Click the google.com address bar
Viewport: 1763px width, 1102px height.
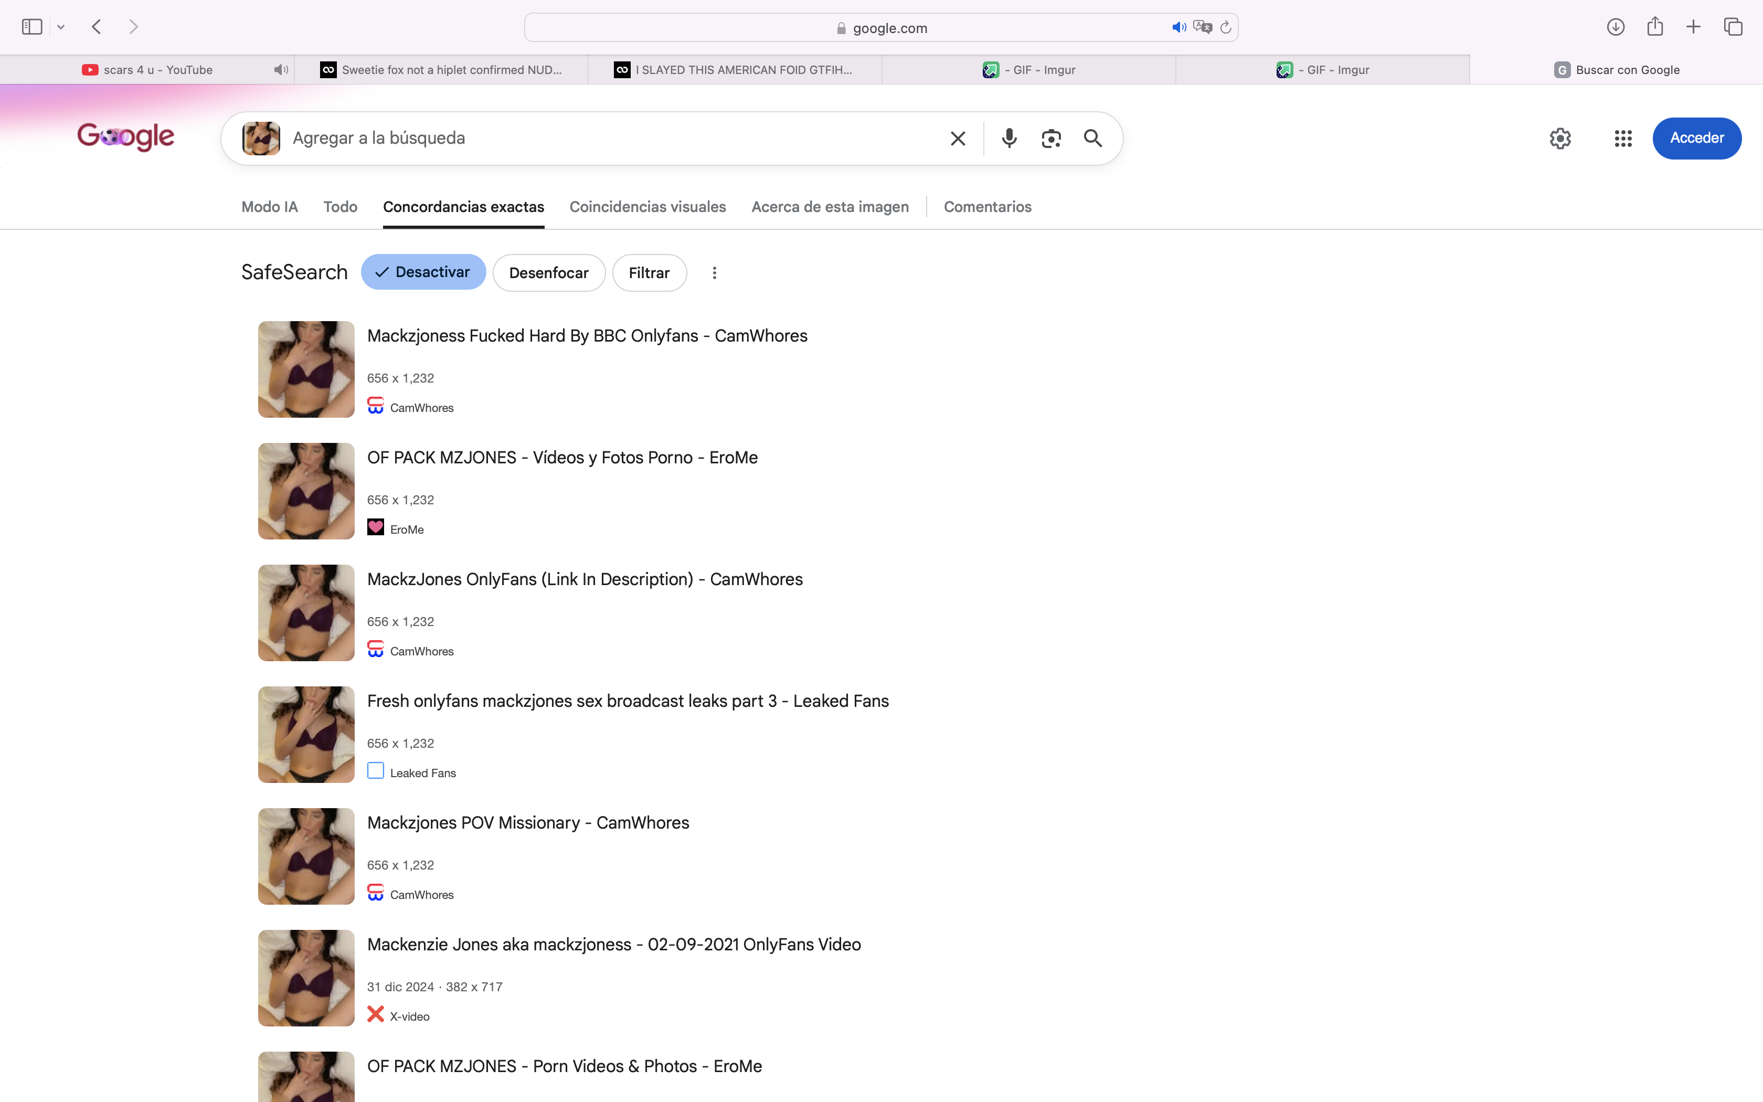coord(881,28)
